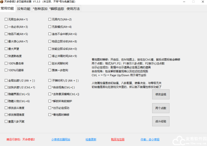The height and width of the screenshot is (146, 207).
Task: Go to the 使用方法 tab
Action: click(73, 8)
